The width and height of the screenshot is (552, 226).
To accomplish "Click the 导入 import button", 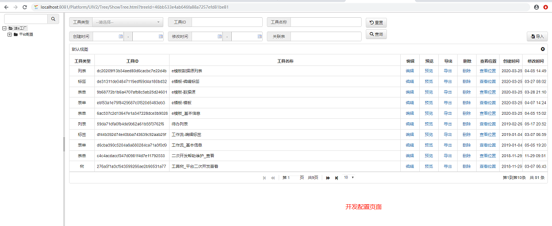I will [x=537, y=37].
